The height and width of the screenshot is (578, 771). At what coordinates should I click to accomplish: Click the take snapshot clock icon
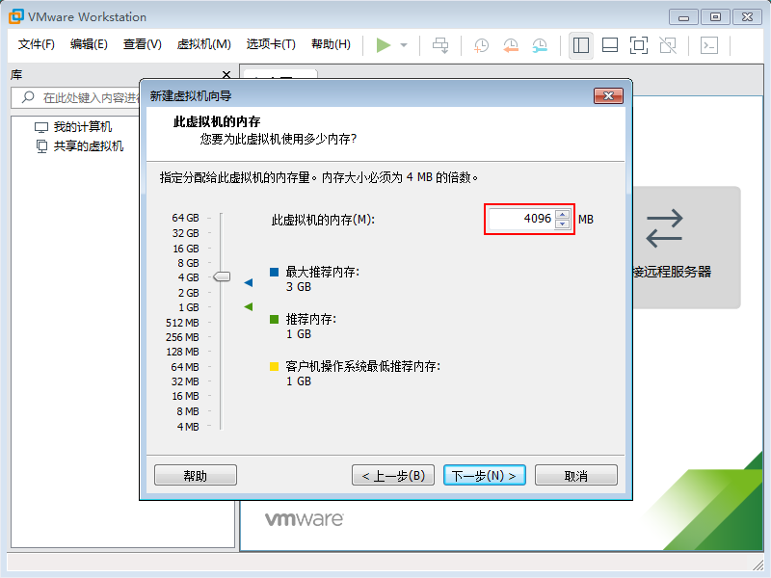pos(481,45)
